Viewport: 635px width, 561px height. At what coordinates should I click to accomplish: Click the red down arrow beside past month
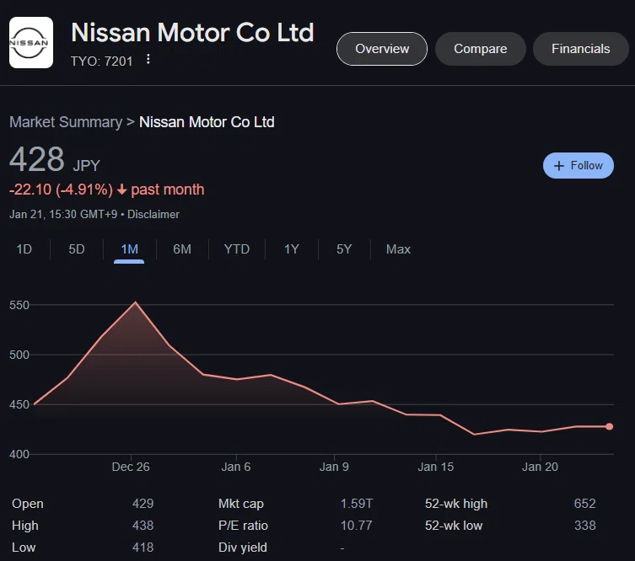coord(122,190)
